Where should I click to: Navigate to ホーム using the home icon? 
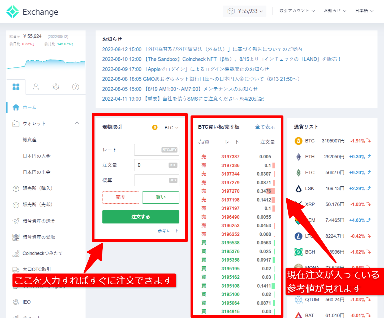[x=16, y=107]
